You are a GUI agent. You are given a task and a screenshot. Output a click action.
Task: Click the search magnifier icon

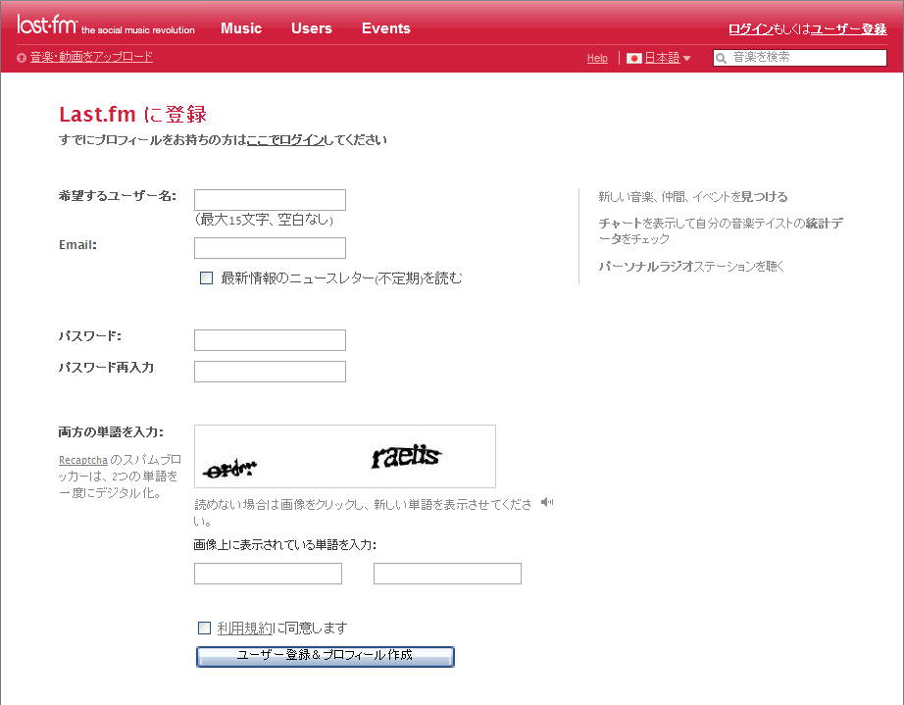[721, 58]
